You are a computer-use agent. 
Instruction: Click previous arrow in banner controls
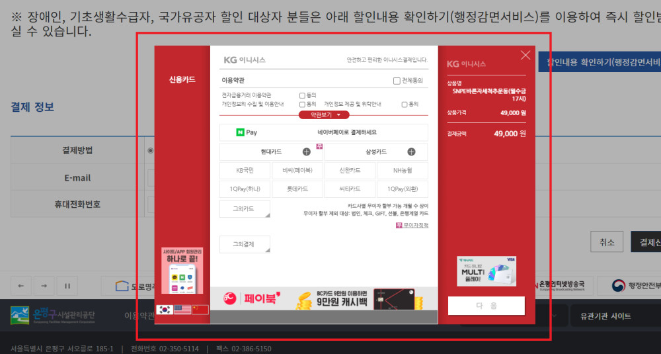click(21, 286)
